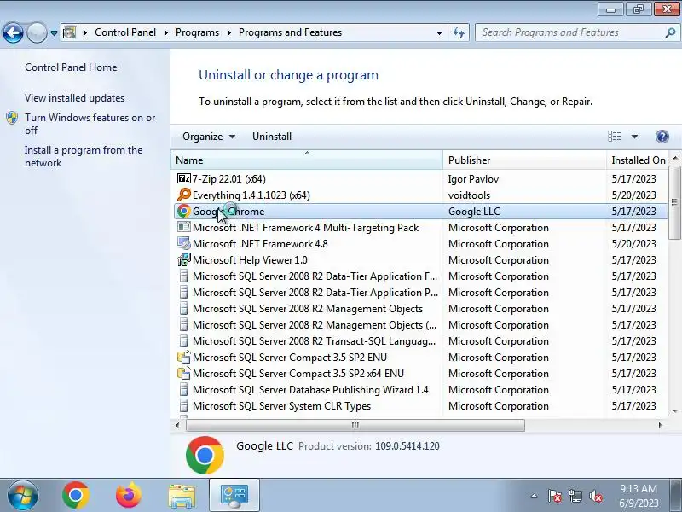Open Control Panel Home link
The height and width of the screenshot is (512, 682).
coord(71,67)
